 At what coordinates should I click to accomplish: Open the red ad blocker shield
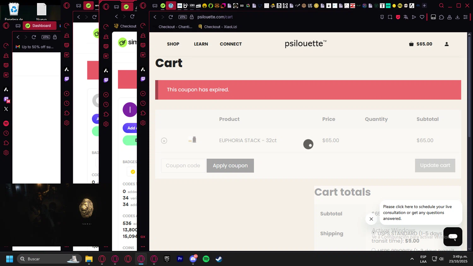tap(398, 17)
